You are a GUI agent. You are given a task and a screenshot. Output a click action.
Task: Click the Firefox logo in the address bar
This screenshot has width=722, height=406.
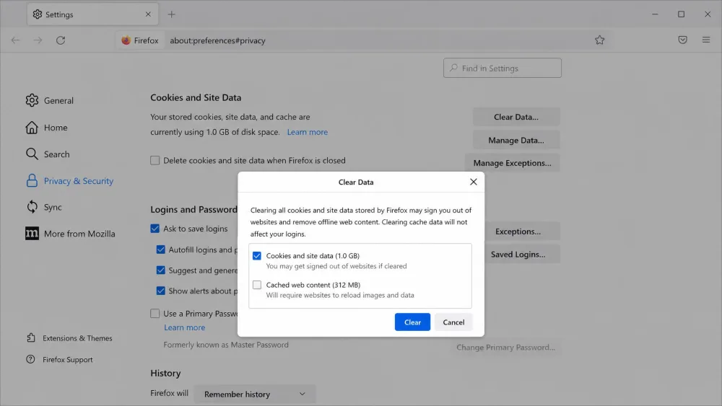(126, 40)
